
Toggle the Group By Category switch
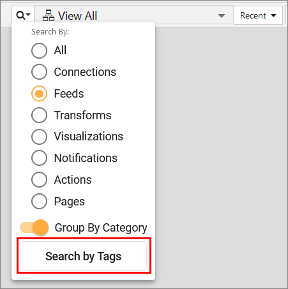[x=34, y=228]
